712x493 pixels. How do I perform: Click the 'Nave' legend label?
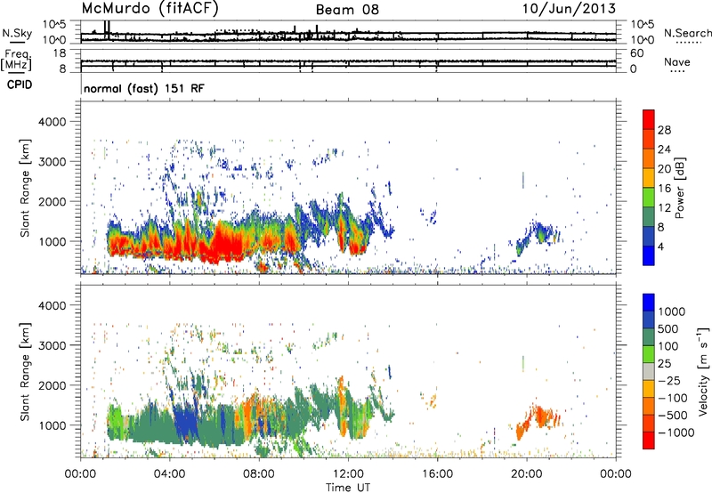(x=677, y=62)
